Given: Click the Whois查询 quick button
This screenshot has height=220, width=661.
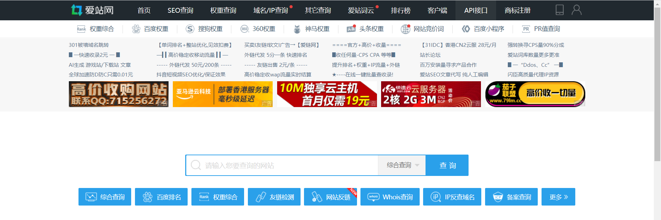Looking at the screenshot, I should click(x=390, y=197).
